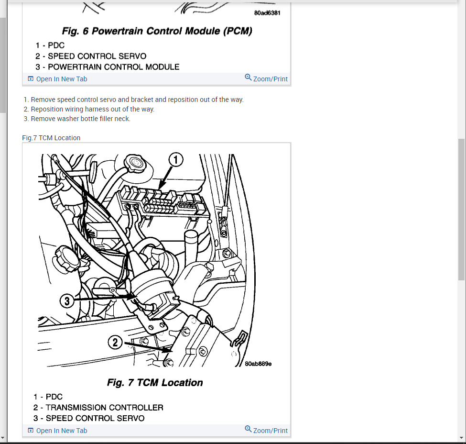
Task: Click the magnifier icon below Fig. 6 legend
Action: coord(248,78)
